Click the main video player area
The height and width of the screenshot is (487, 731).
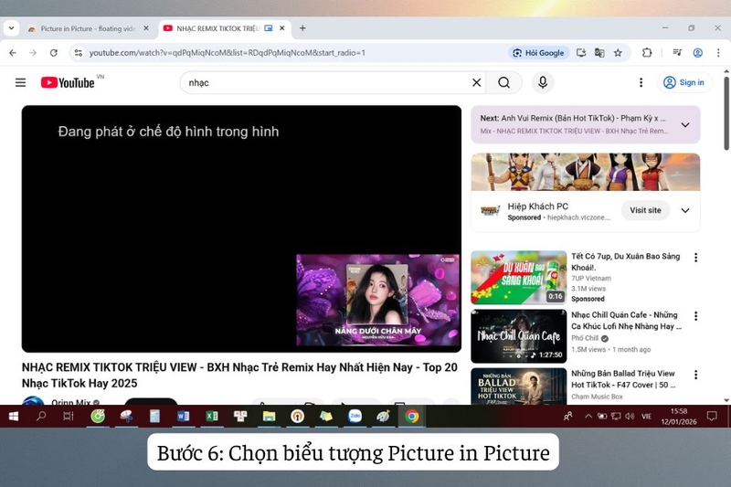[241, 228]
